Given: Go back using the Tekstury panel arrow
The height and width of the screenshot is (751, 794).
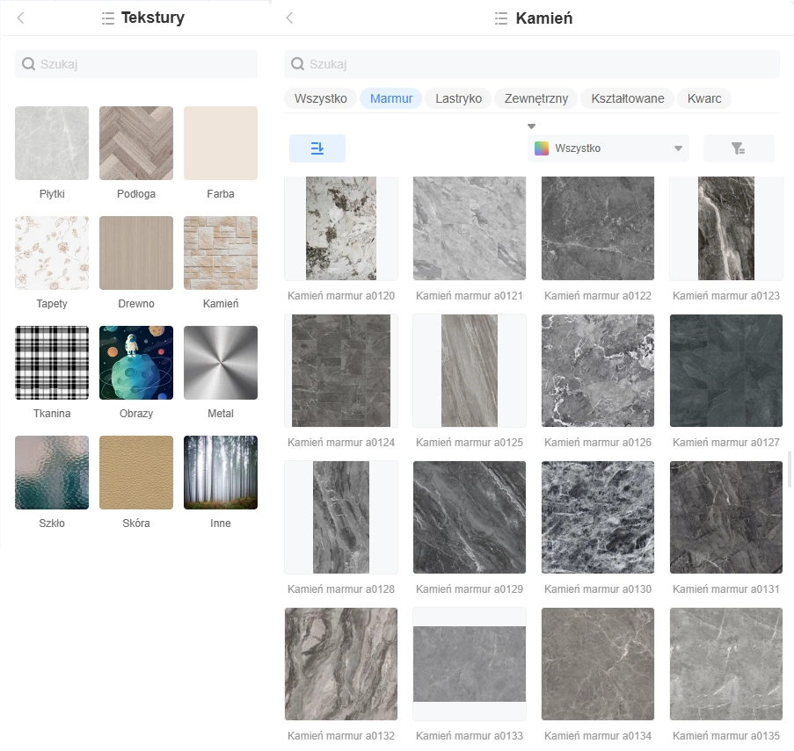Looking at the screenshot, I should (x=20, y=18).
